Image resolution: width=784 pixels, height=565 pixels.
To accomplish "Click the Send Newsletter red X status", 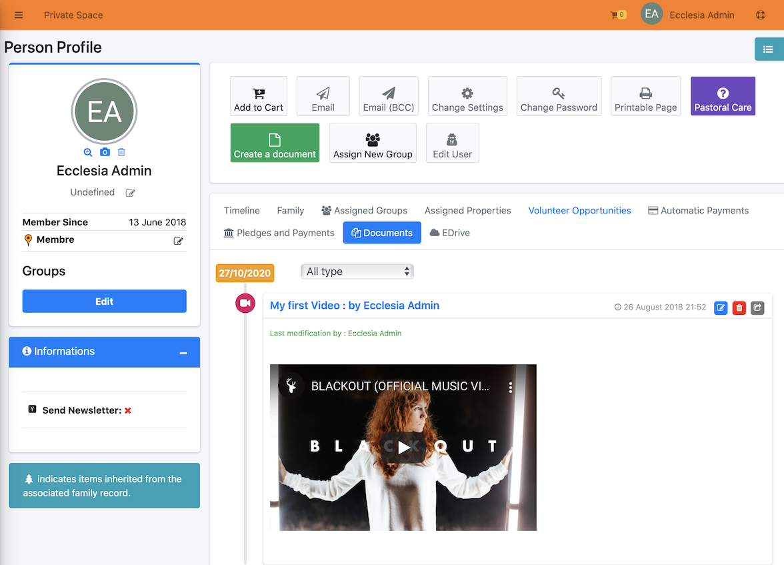I will click(128, 410).
